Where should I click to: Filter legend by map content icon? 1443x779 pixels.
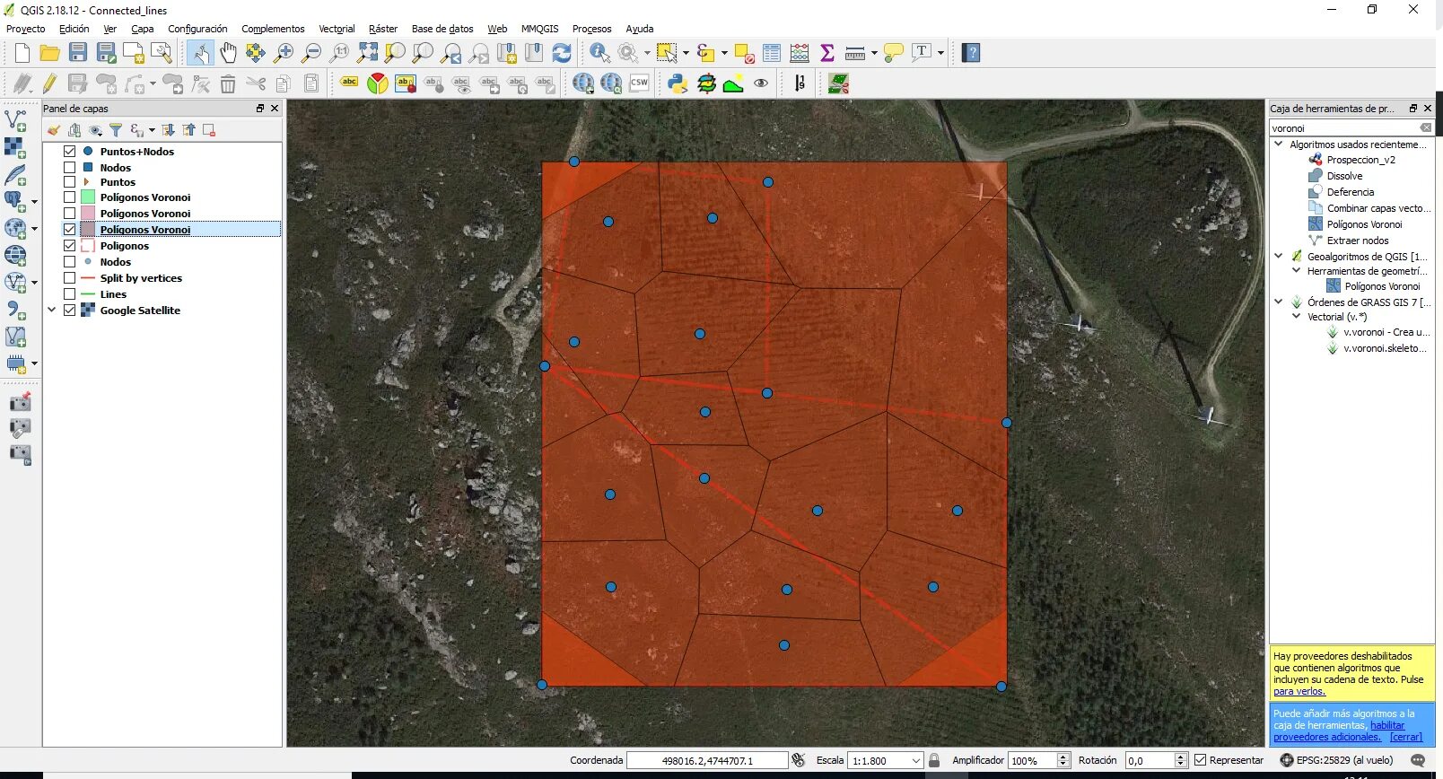coord(116,130)
